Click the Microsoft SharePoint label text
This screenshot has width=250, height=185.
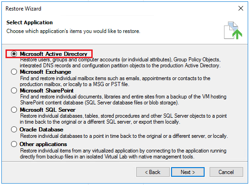click(46, 91)
